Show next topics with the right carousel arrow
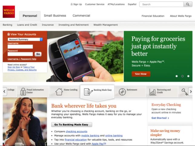 tap(190, 92)
